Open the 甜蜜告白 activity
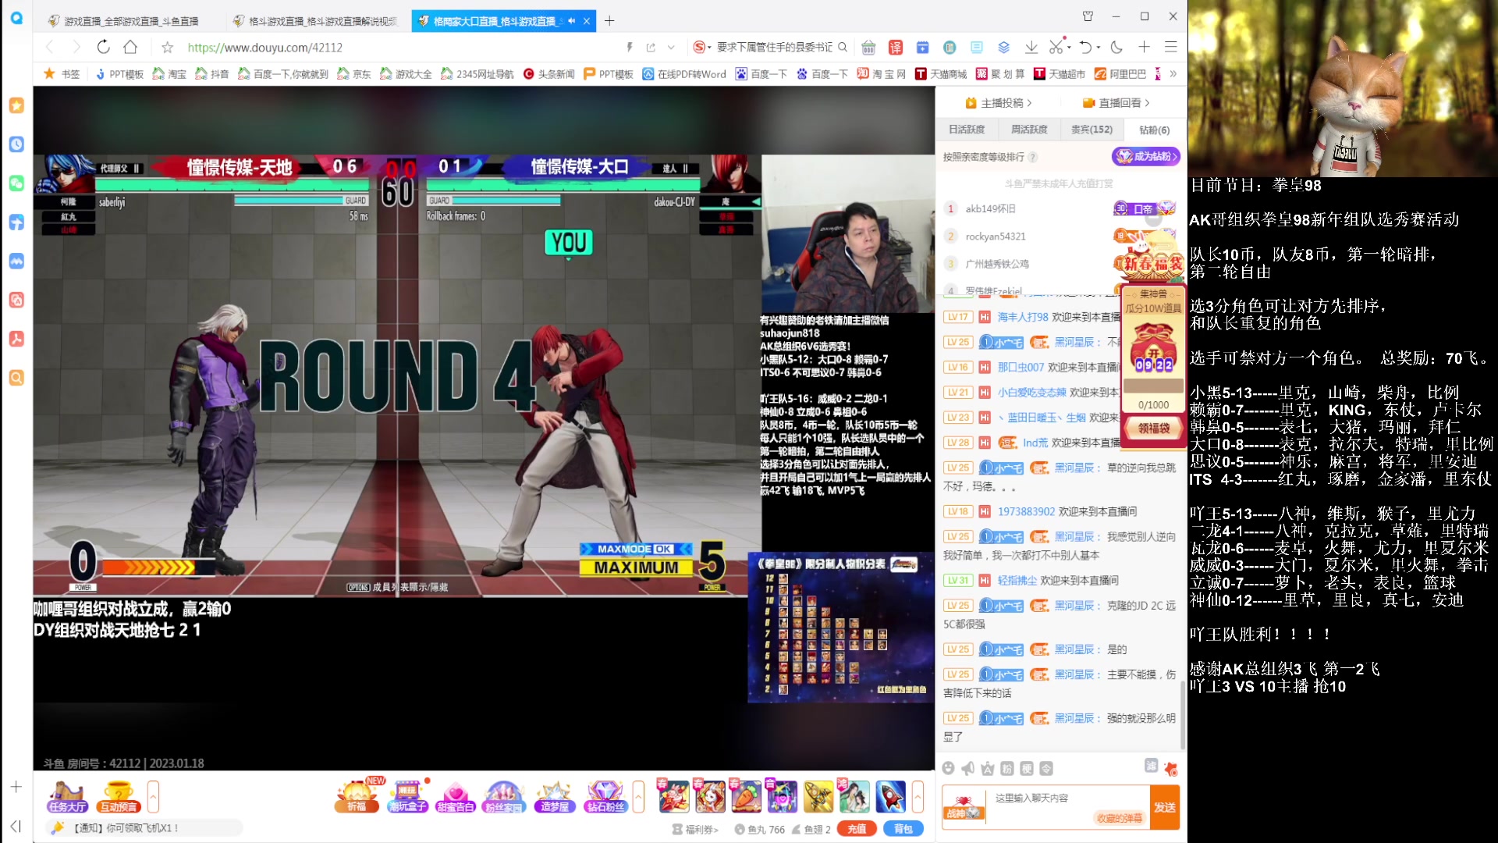 point(456,797)
